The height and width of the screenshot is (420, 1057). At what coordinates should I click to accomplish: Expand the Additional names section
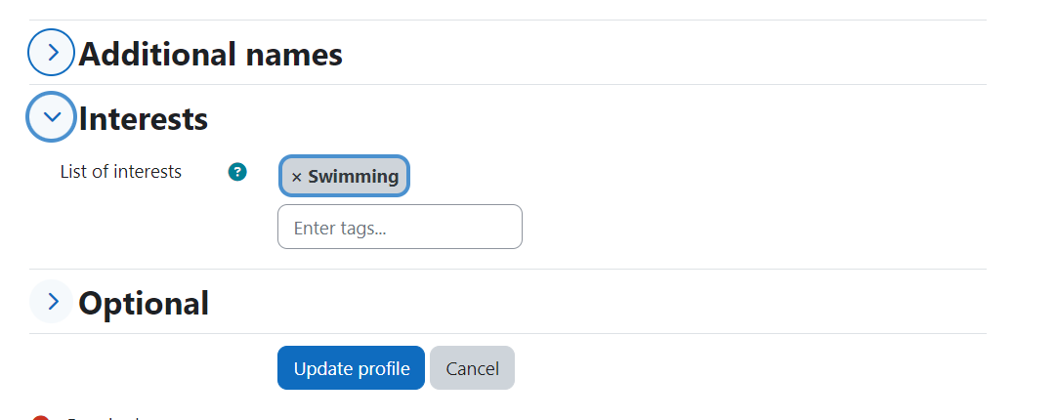pyautogui.click(x=51, y=52)
